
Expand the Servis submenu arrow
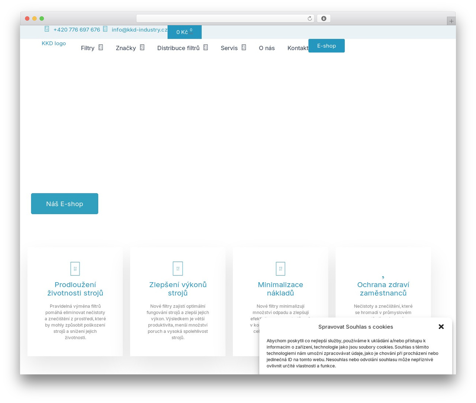(x=244, y=48)
